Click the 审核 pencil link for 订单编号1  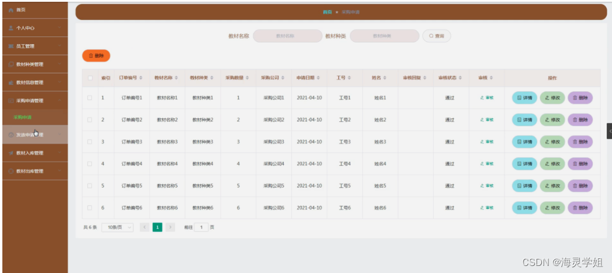(487, 98)
